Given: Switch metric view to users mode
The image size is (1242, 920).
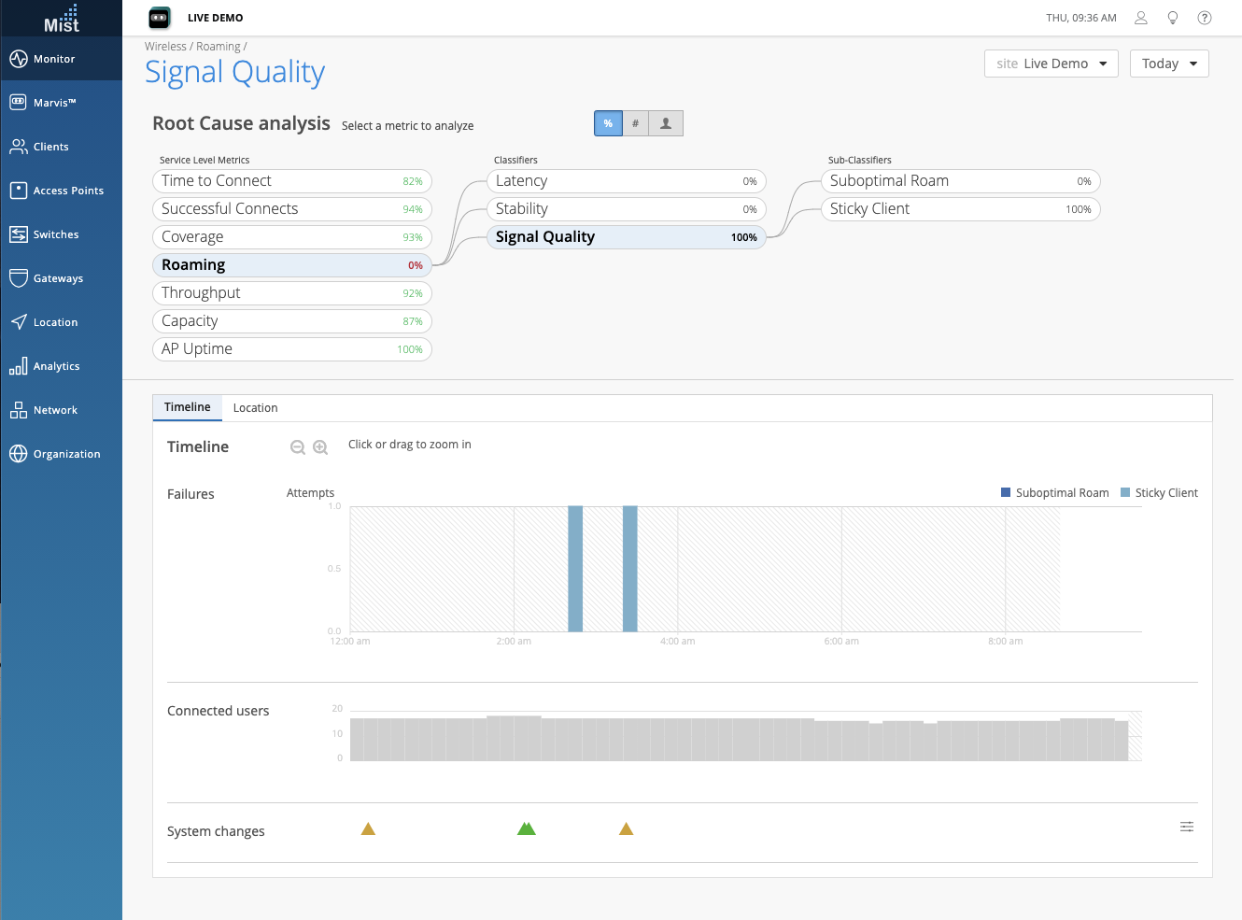Looking at the screenshot, I should click(x=666, y=123).
